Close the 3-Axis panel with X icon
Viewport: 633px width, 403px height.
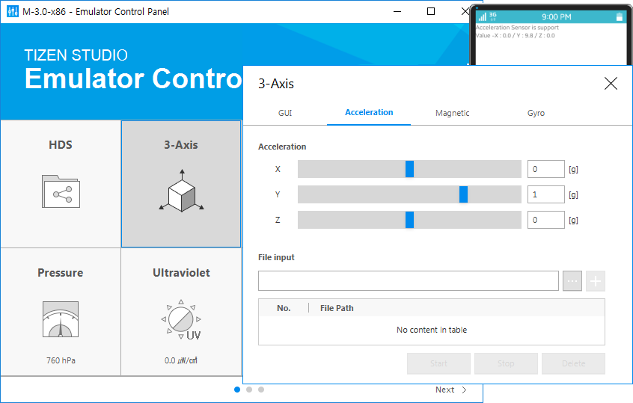click(611, 84)
